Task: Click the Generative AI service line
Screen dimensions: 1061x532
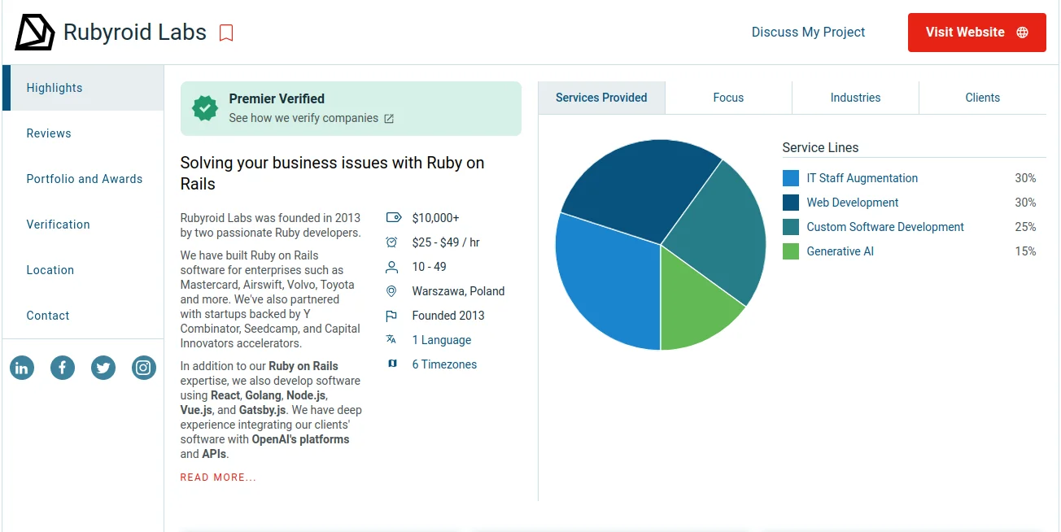Action: coord(840,251)
